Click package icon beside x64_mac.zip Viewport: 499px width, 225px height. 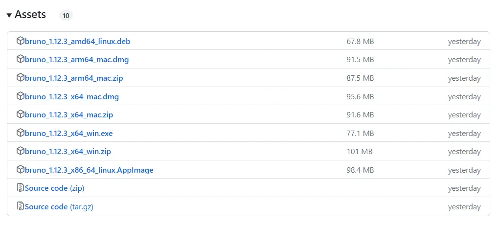tap(21, 114)
